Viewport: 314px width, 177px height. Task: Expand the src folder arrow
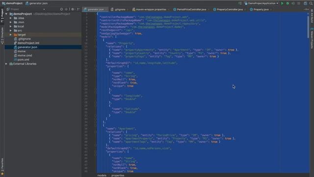[11, 30]
